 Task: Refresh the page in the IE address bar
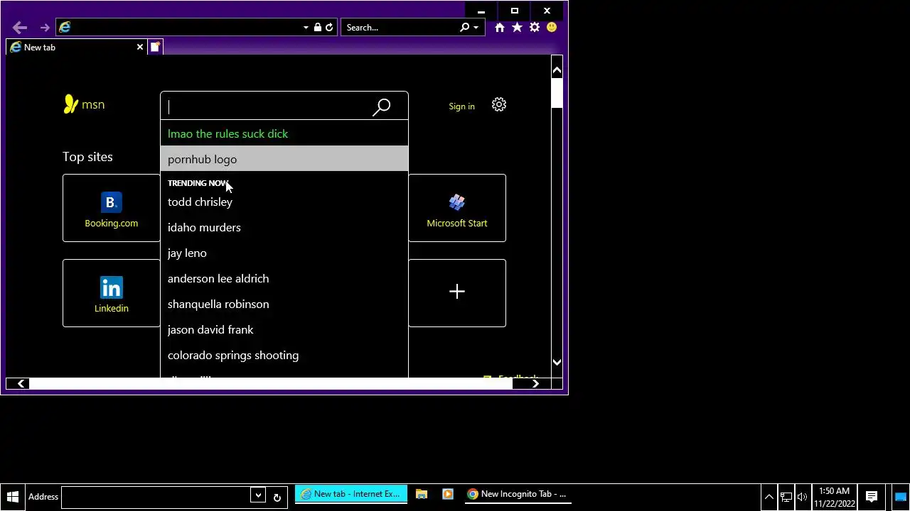[329, 28]
